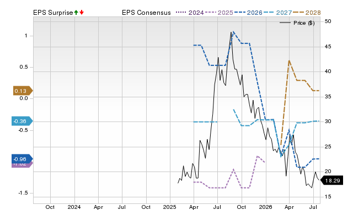Screen dimensions: 353x210
Task: Toggle the 2026 consensus series label
Action: (x=255, y=13)
